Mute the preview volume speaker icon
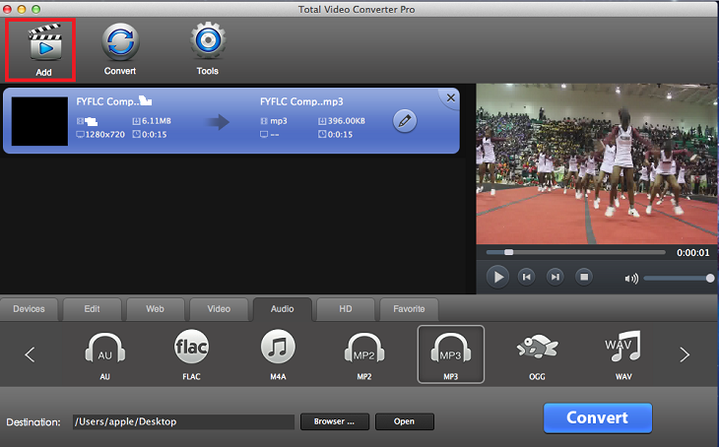Screen dimensions: 719x447 click(x=631, y=279)
